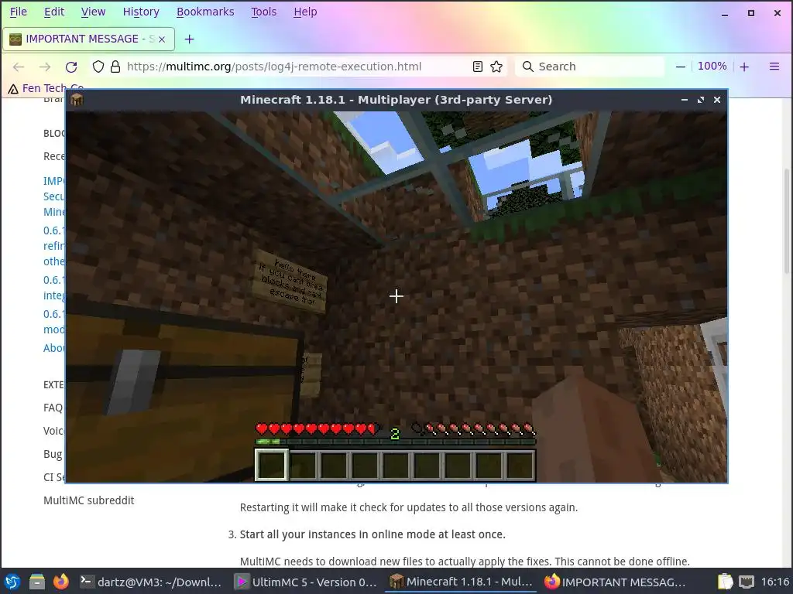Go back to previous page

[19, 67]
